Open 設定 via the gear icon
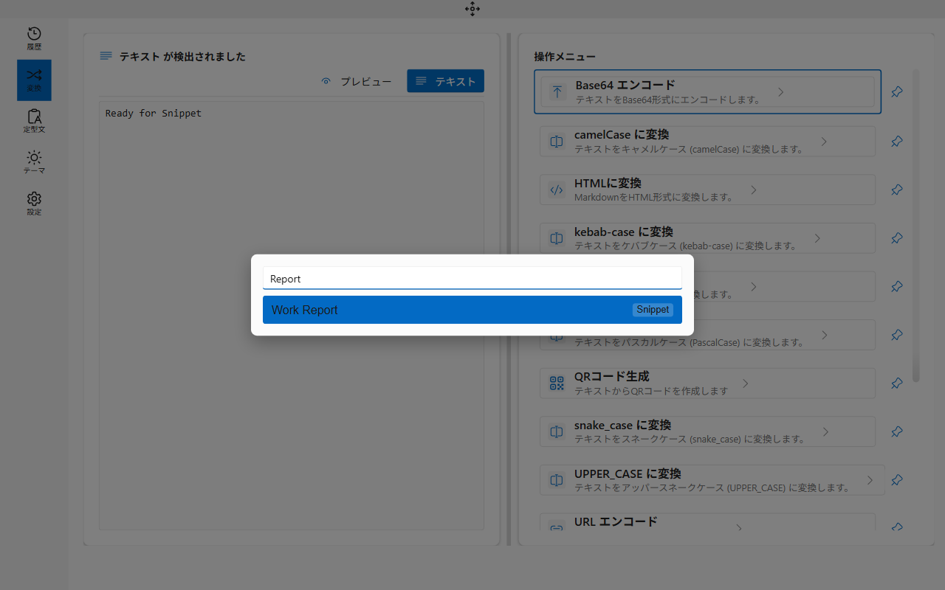Screen dimensions: 945x590 point(33,204)
